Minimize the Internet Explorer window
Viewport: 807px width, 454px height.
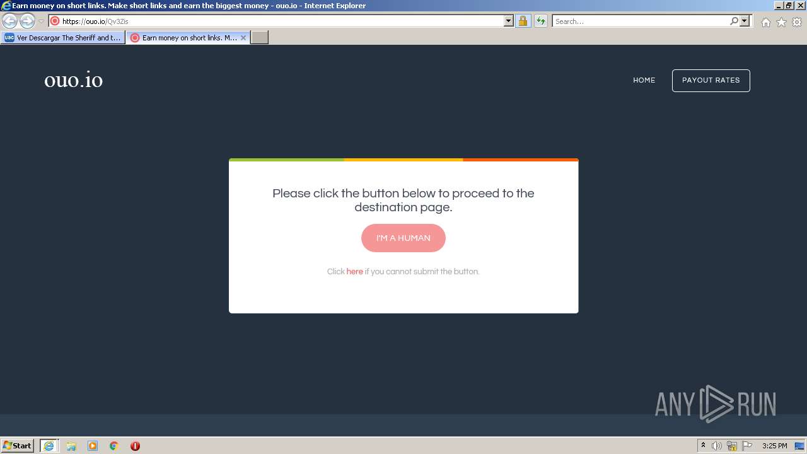tap(779, 5)
